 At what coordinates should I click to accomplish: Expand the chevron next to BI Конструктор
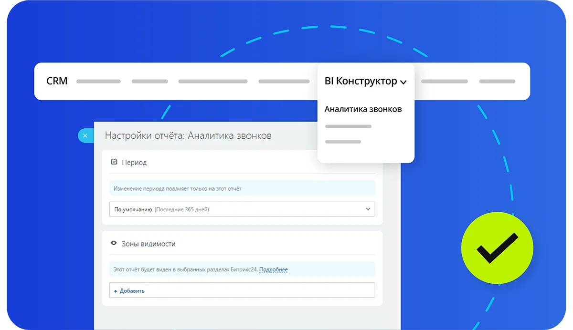click(403, 82)
